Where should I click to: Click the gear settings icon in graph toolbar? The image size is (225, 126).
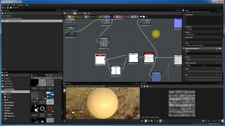coord(88,13)
